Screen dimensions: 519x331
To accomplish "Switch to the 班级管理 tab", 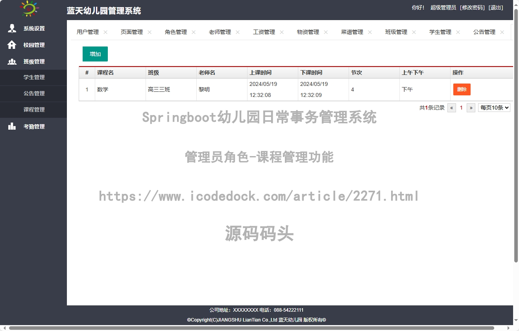I will coord(396,32).
